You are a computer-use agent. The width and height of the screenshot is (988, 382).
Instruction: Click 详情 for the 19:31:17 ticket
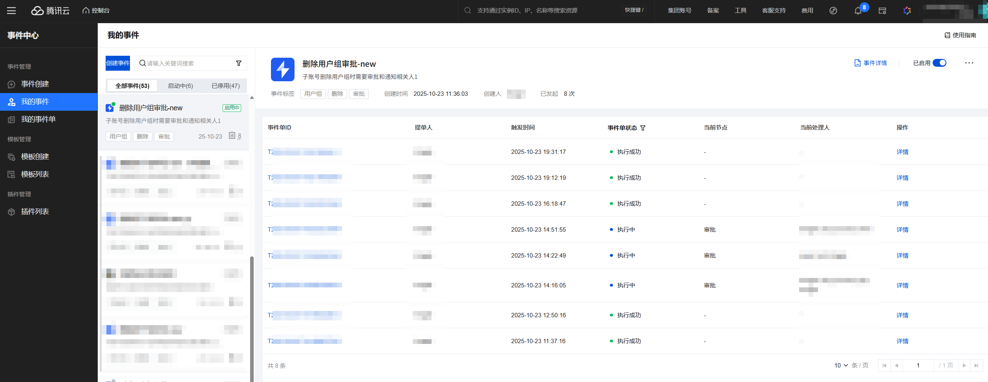(x=902, y=152)
